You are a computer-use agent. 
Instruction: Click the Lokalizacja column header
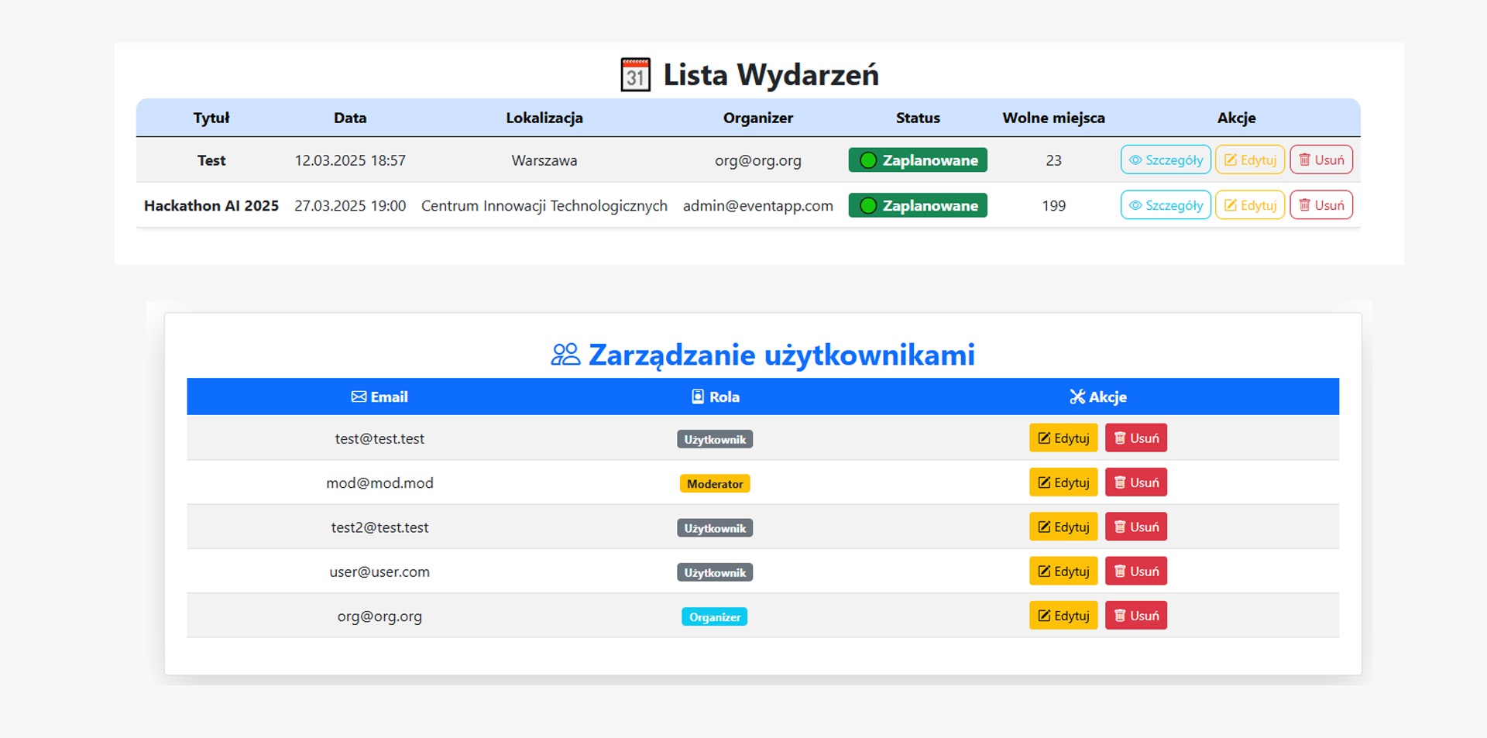point(544,118)
